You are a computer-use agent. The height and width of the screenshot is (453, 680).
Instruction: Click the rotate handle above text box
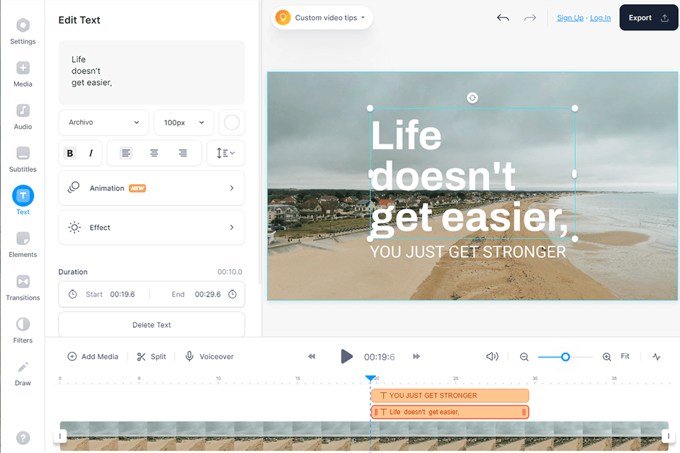pyautogui.click(x=472, y=98)
